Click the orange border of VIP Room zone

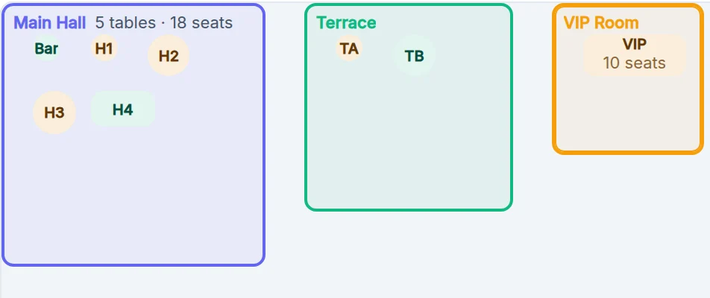click(554, 90)
